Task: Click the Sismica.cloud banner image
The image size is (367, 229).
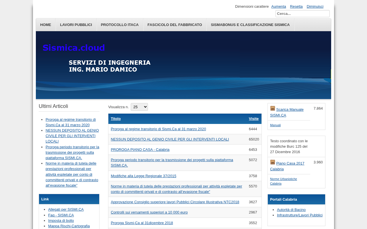Action: (183, 65)
